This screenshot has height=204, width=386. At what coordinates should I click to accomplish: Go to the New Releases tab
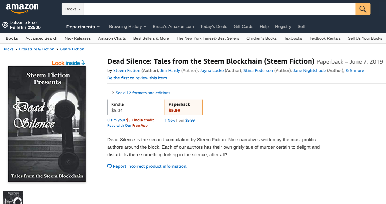(x=78, y=38)
